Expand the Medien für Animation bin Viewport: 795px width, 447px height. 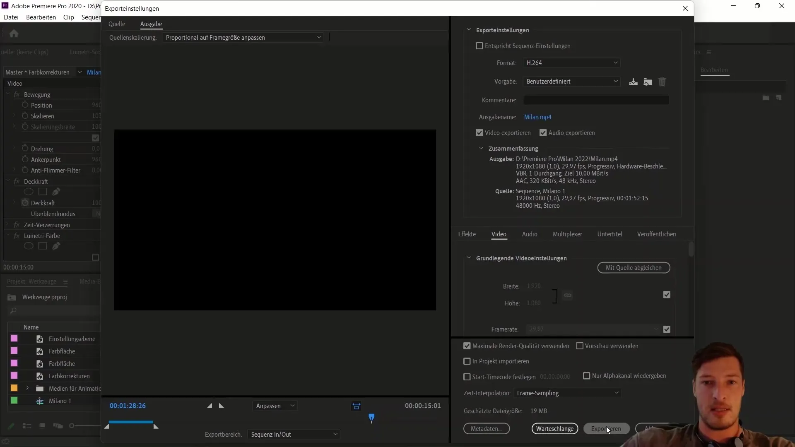pos(27,388)
